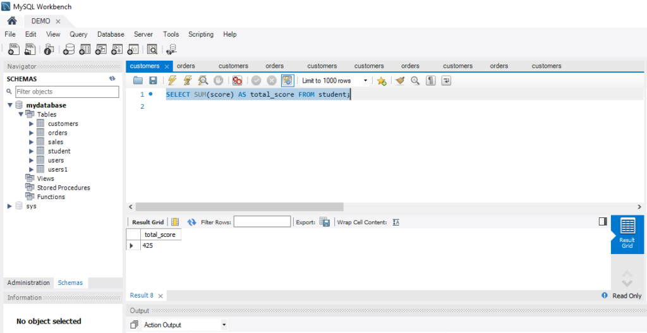647x333 pixels.
Task: Open a new SQL tab icon
Action: click(x=13, y=50)
